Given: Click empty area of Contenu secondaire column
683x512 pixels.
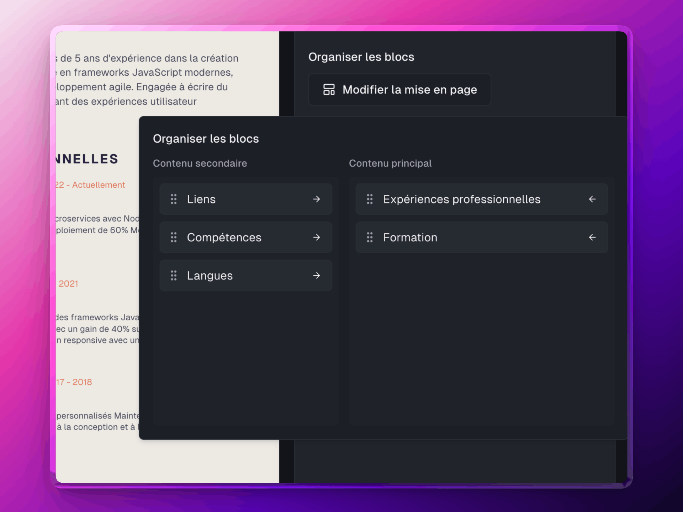Looking at the screenshot, I should tap(245, 356).
